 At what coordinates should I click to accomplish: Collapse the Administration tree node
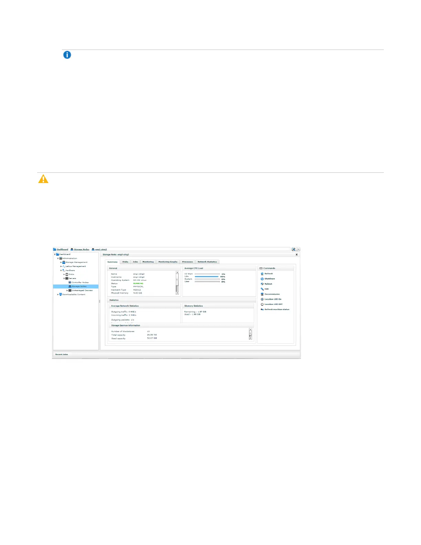point(58,258)
